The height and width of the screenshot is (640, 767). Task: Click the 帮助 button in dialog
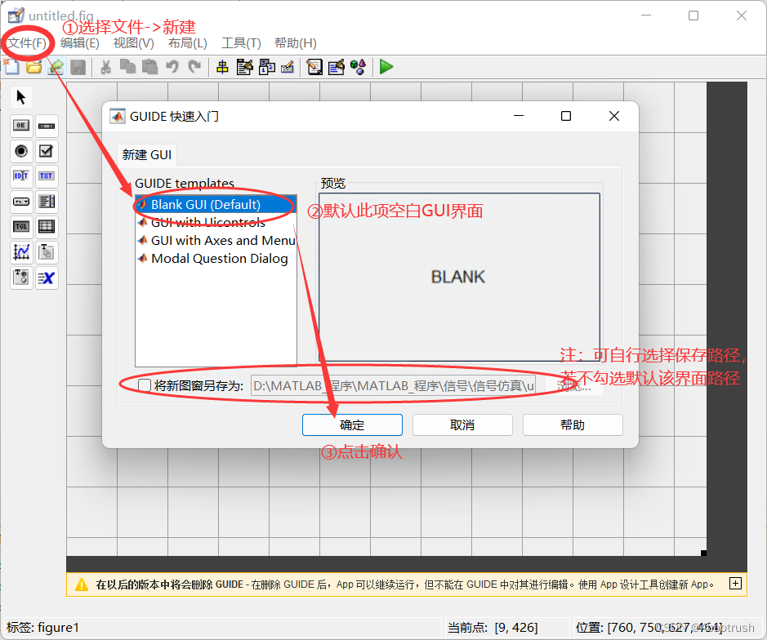[573, 424]
